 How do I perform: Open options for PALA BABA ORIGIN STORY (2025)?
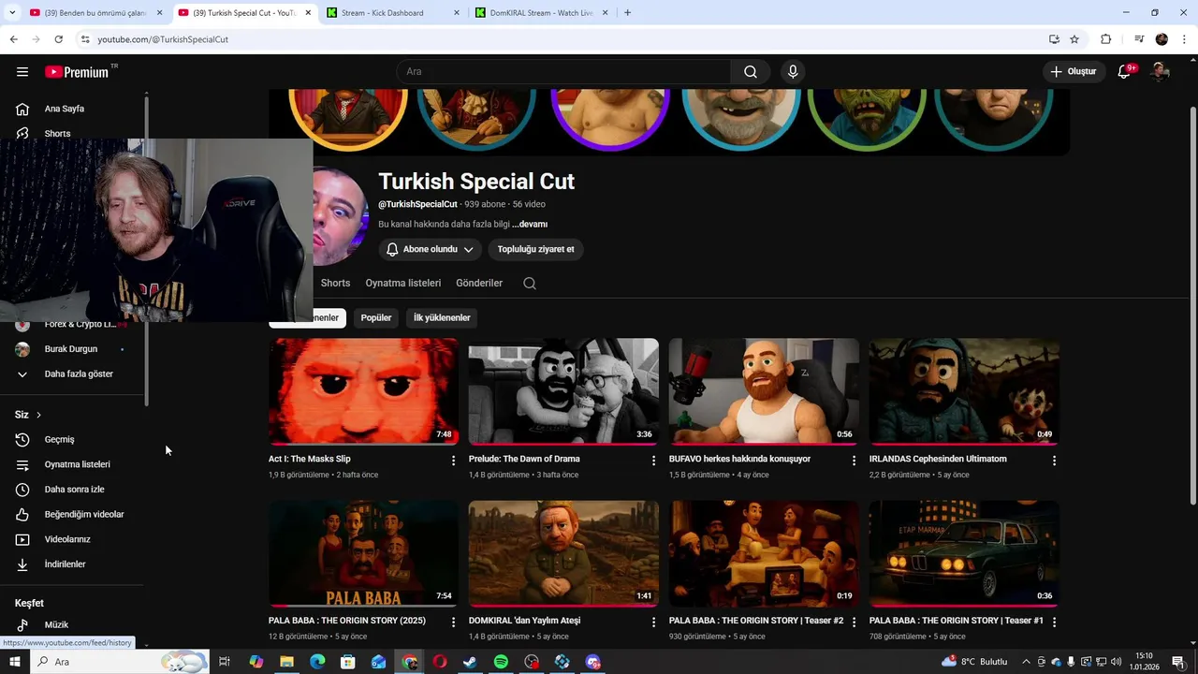pyautogui.click(x=453, y=622)
